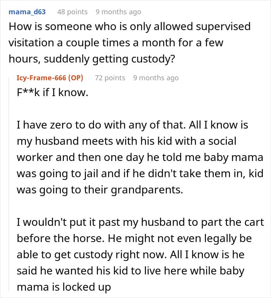This screenshot has width=271, height=298.
Task: Click the line "hours, suddenly getting custody?"
Action: [x=92, y=59]
